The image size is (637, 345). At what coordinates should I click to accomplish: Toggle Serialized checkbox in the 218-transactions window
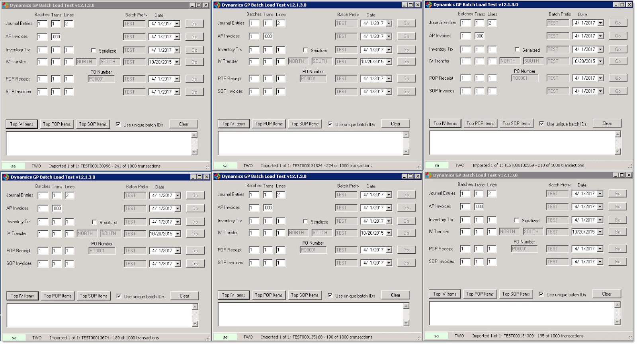[x=517, y=50]
